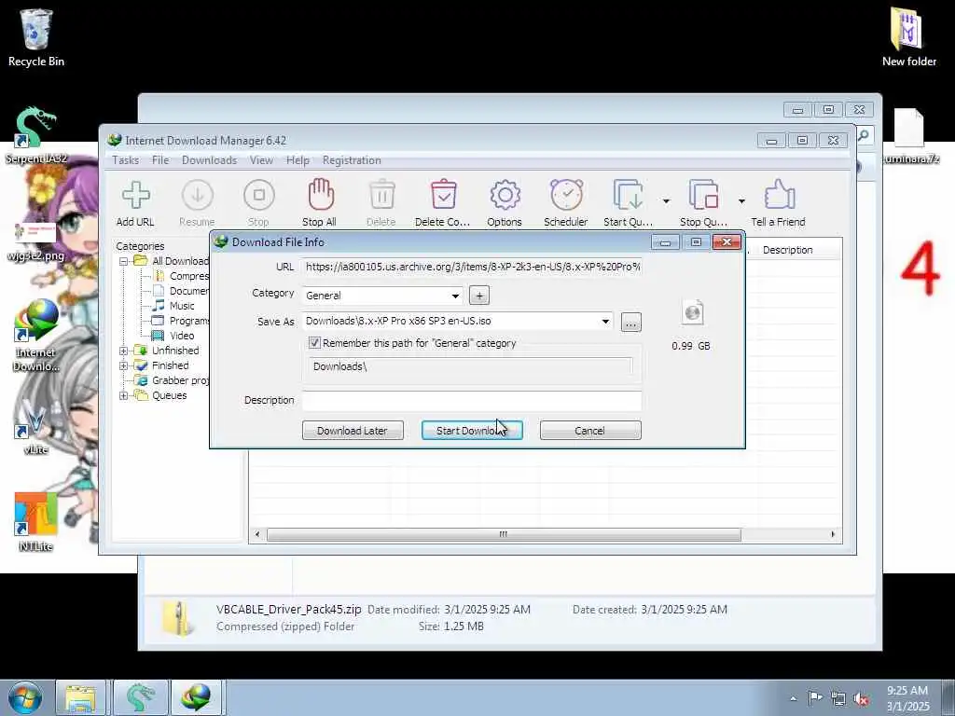Open the Category dropdown

click(x=455, y=296)
